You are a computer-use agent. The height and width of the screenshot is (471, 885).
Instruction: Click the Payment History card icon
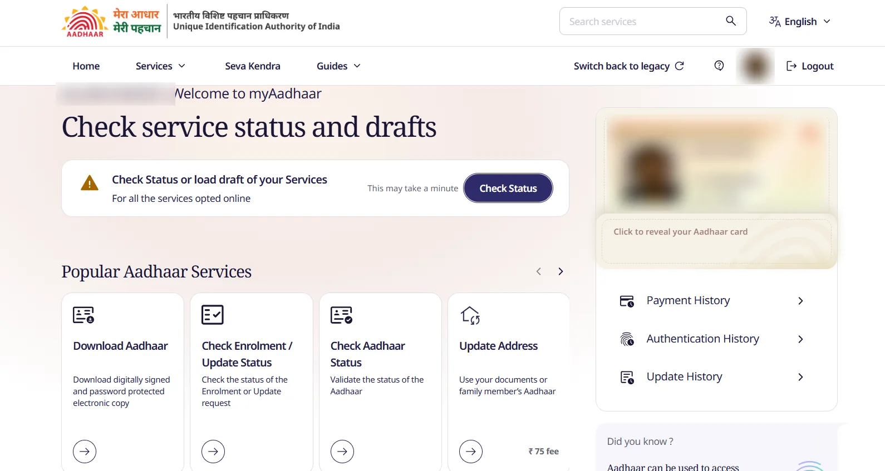(x=627, y=301)
